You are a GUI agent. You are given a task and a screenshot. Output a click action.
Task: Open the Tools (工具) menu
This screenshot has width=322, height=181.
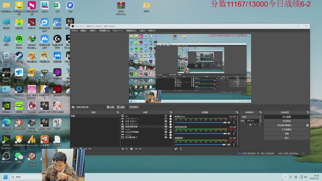[x=142, y=31]
